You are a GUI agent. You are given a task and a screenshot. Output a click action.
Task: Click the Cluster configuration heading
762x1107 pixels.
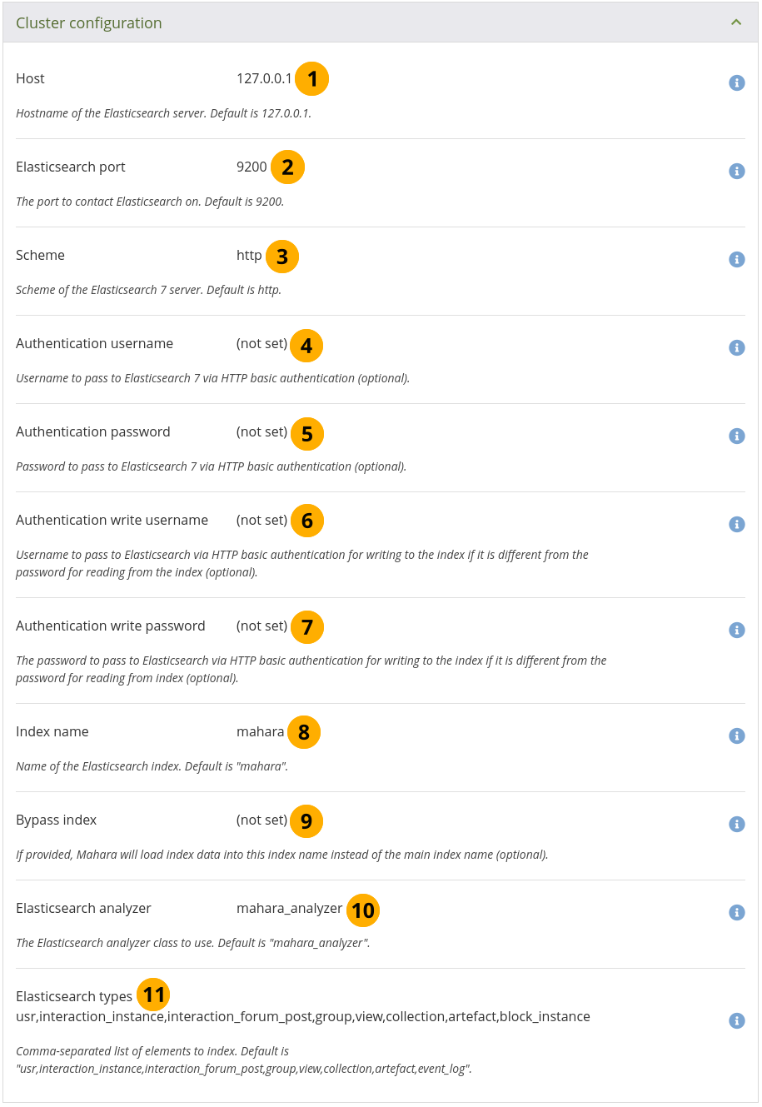pyautogui.click(x=89, y=22)
